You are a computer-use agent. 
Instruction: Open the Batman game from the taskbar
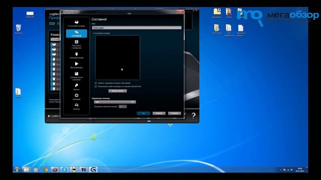[x=74, y=169]
